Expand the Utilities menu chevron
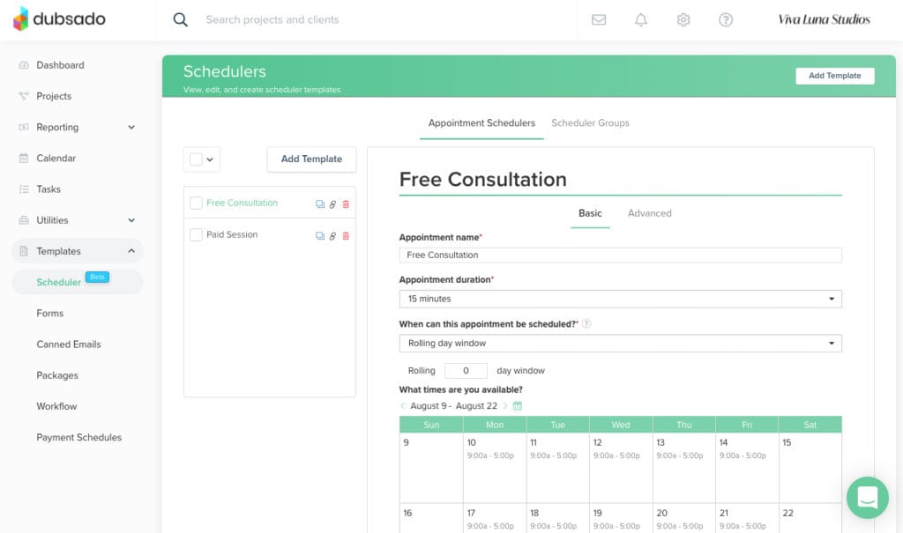 [x=131, y=220]
